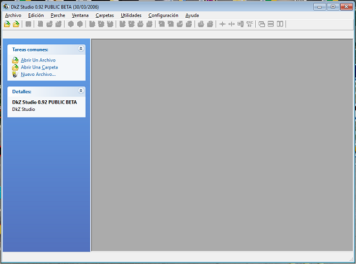356x264 pixels.
Task: Click the folder icon beside Abrir Un Archivo
Action: click(15, 60)
